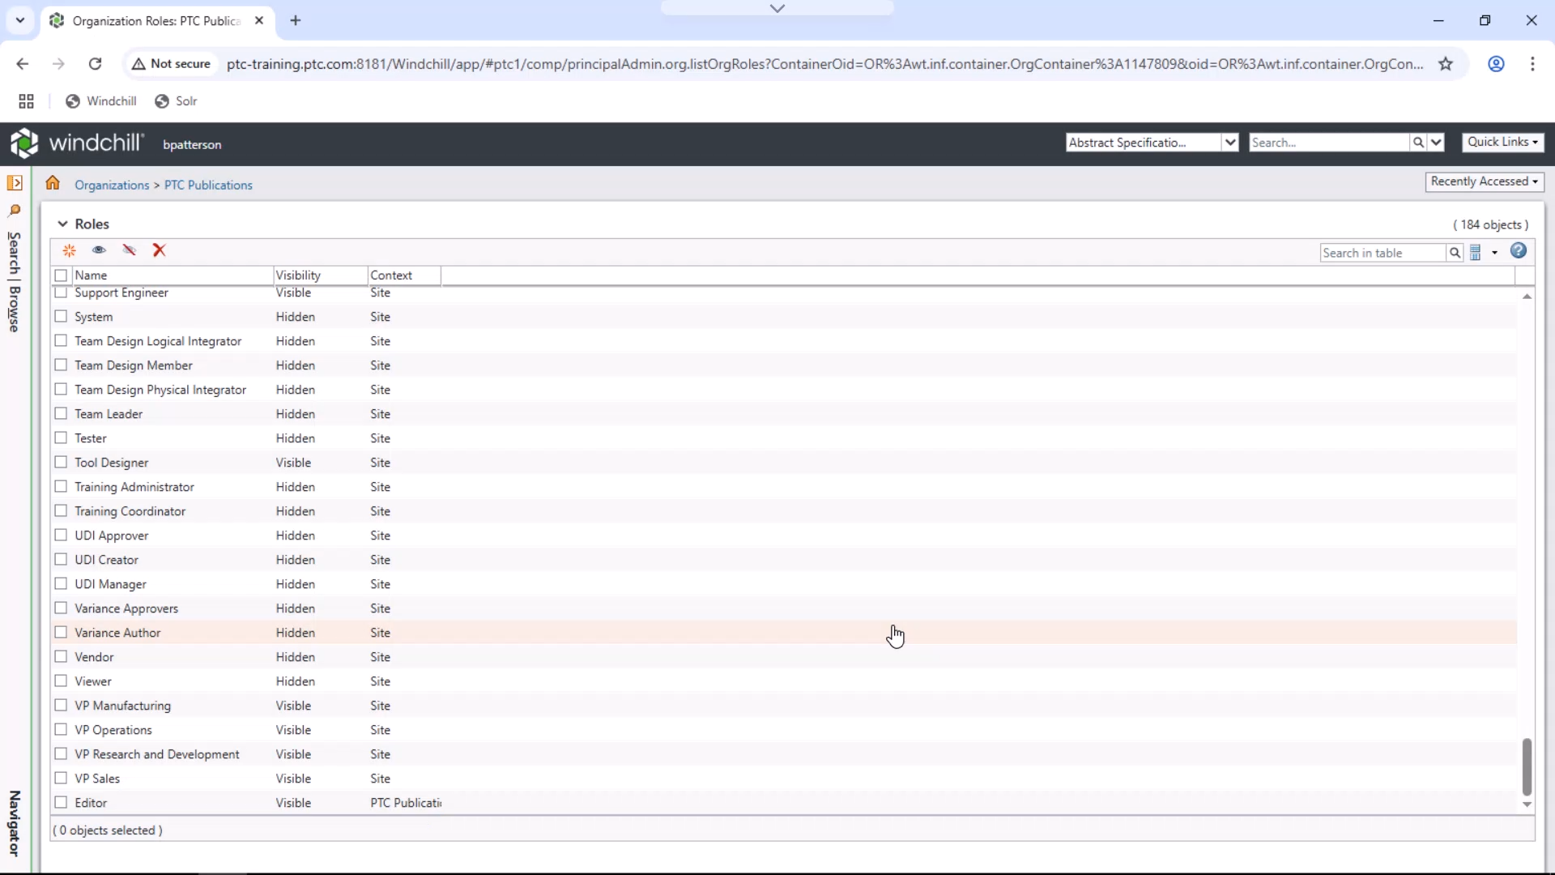
Task: Click the global search magnifier button
Action: coord(1418,143)
